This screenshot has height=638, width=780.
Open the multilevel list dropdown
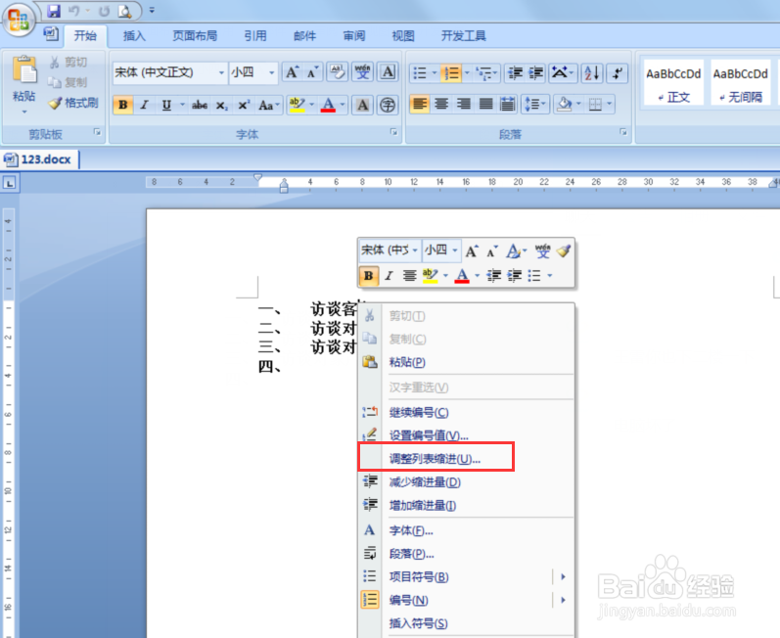[487, 73]
